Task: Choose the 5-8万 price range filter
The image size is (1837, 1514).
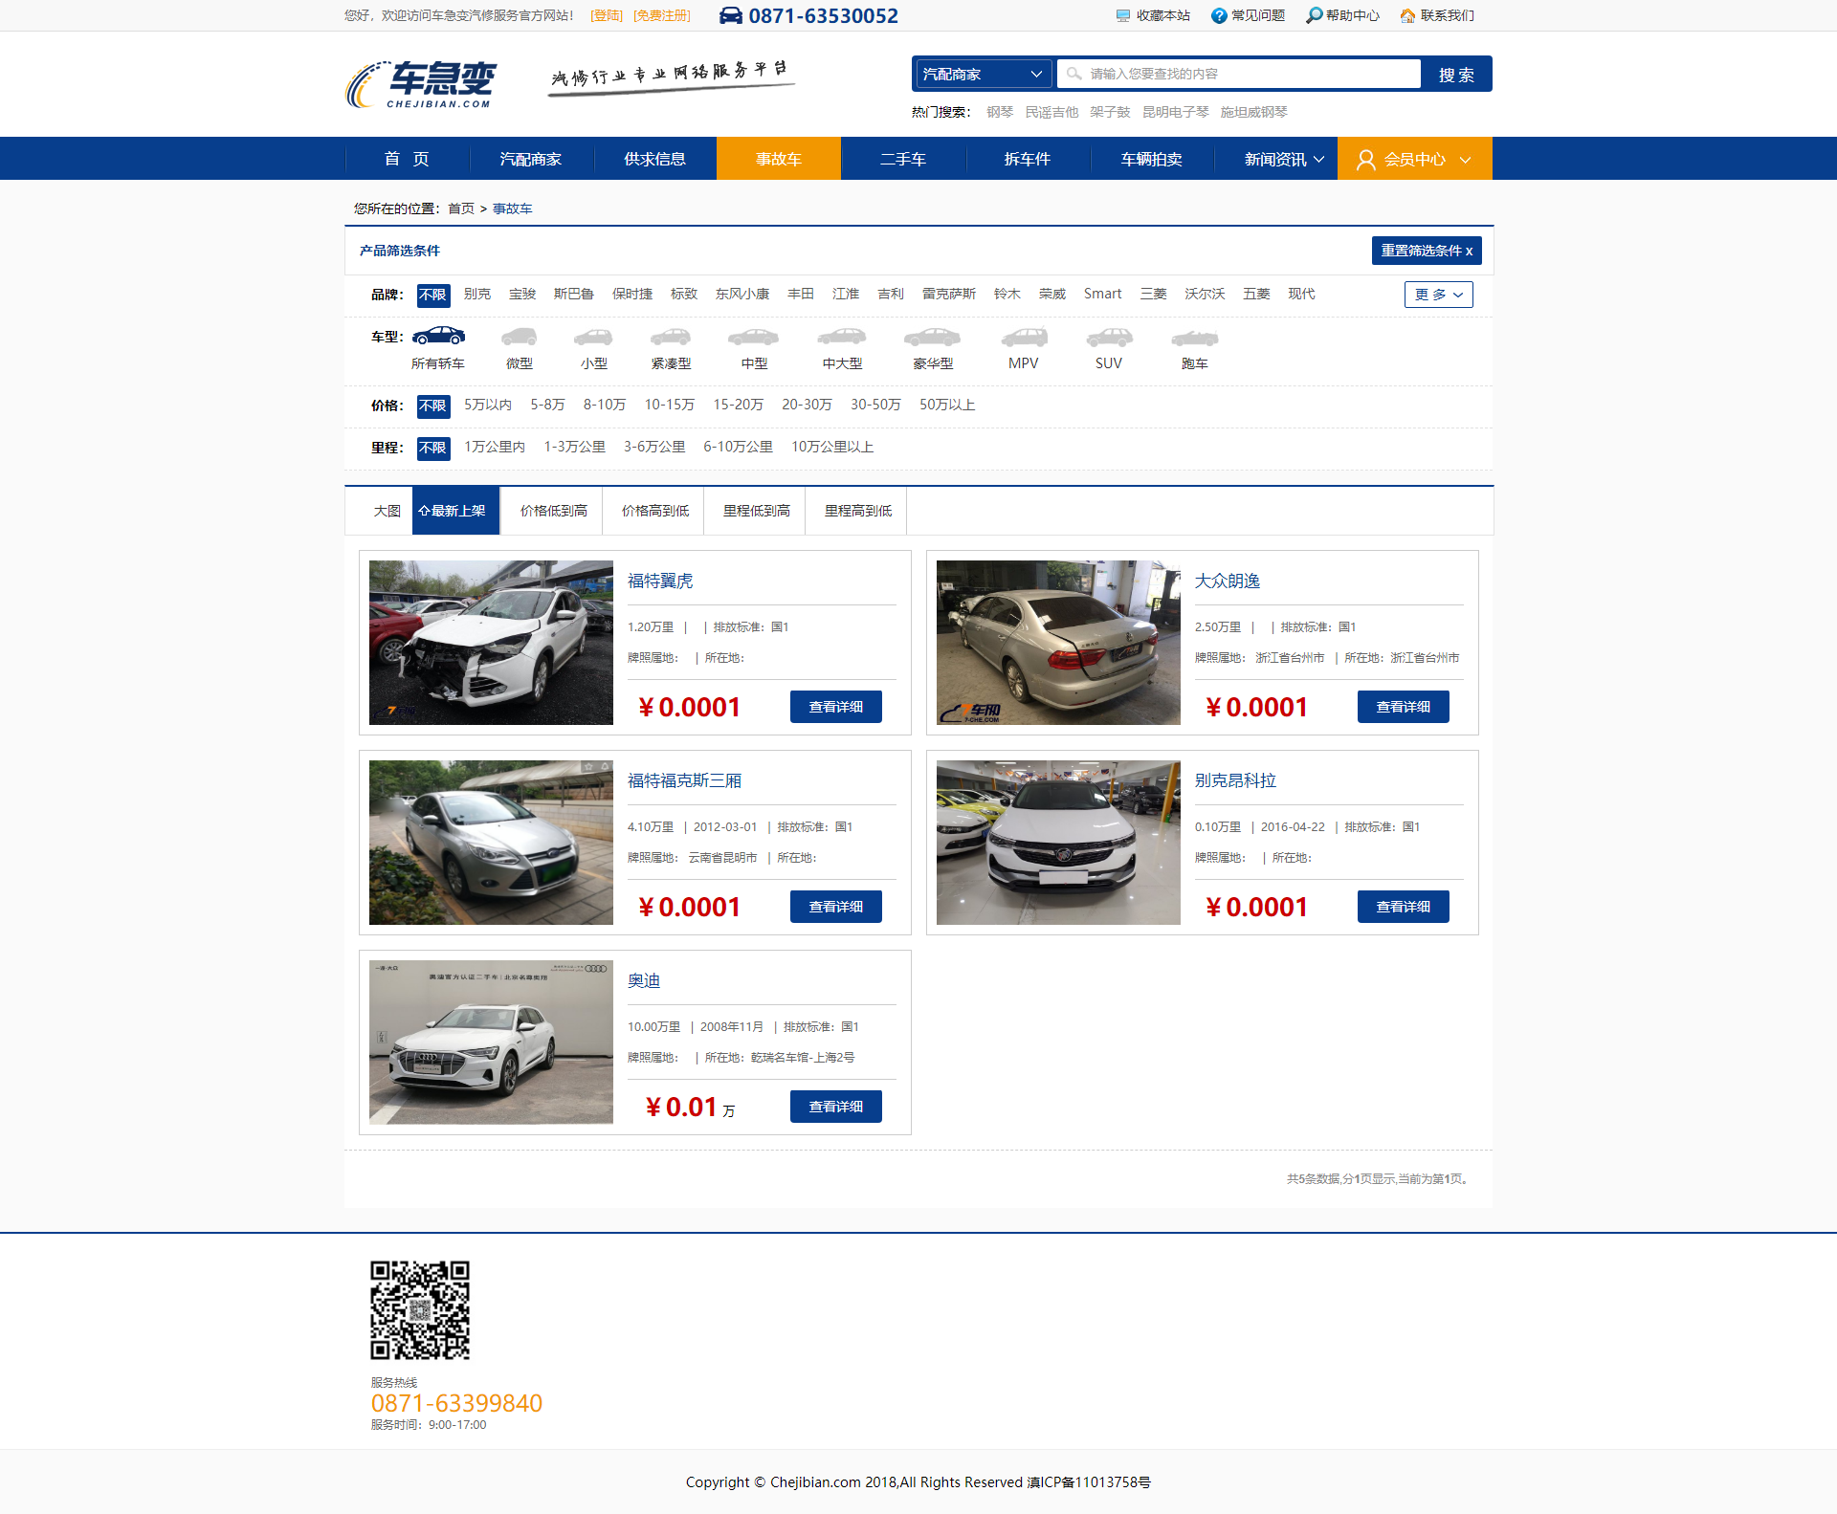Action: click(x=547, y=405)
